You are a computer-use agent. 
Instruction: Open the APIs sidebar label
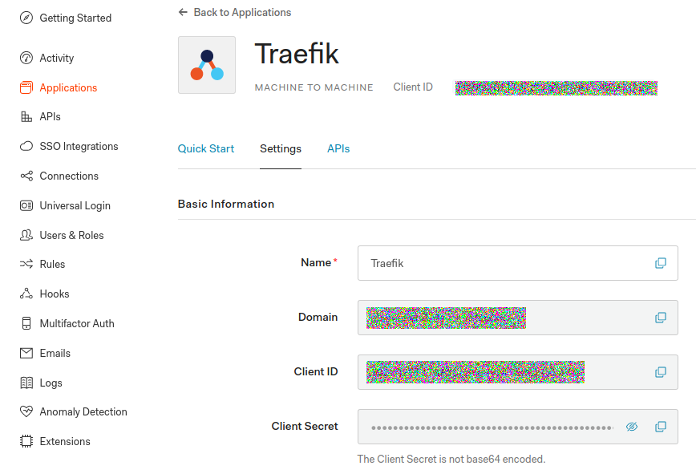51,116
